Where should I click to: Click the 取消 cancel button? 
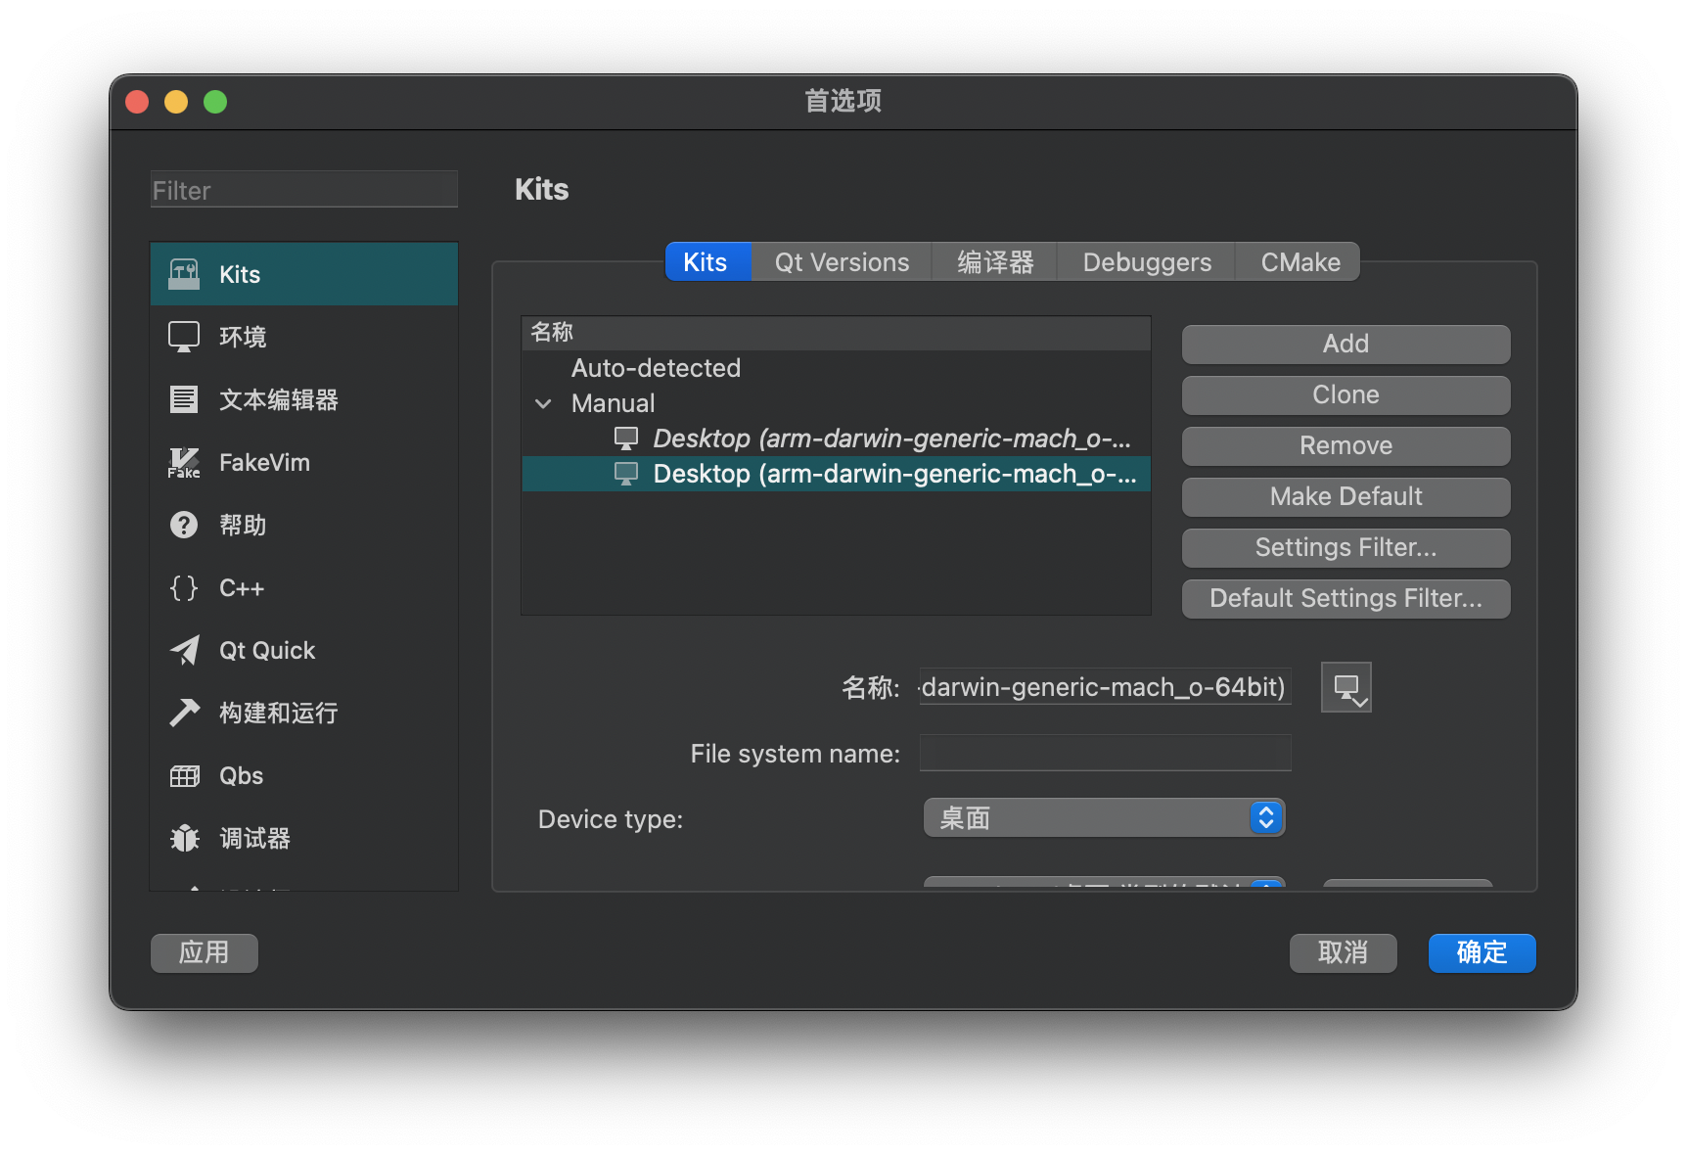pyautogui.click(x=1343, y=952)
